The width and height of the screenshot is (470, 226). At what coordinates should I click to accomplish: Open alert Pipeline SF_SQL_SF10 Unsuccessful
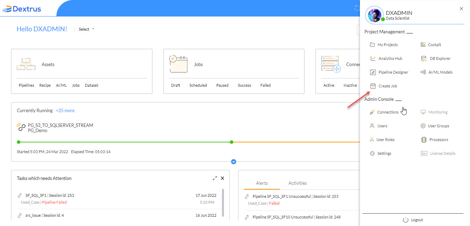tap(297, 217)
